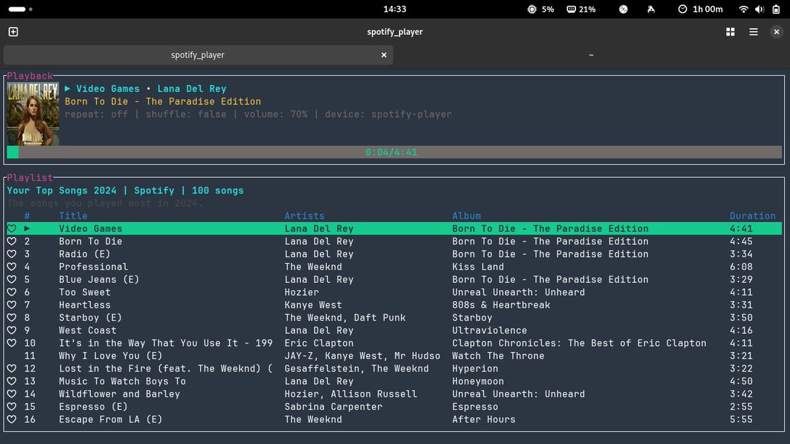This screenshot has height=444, width=790.
Task: Toggle the heart for Too Sweet
Action: [11, 292]
